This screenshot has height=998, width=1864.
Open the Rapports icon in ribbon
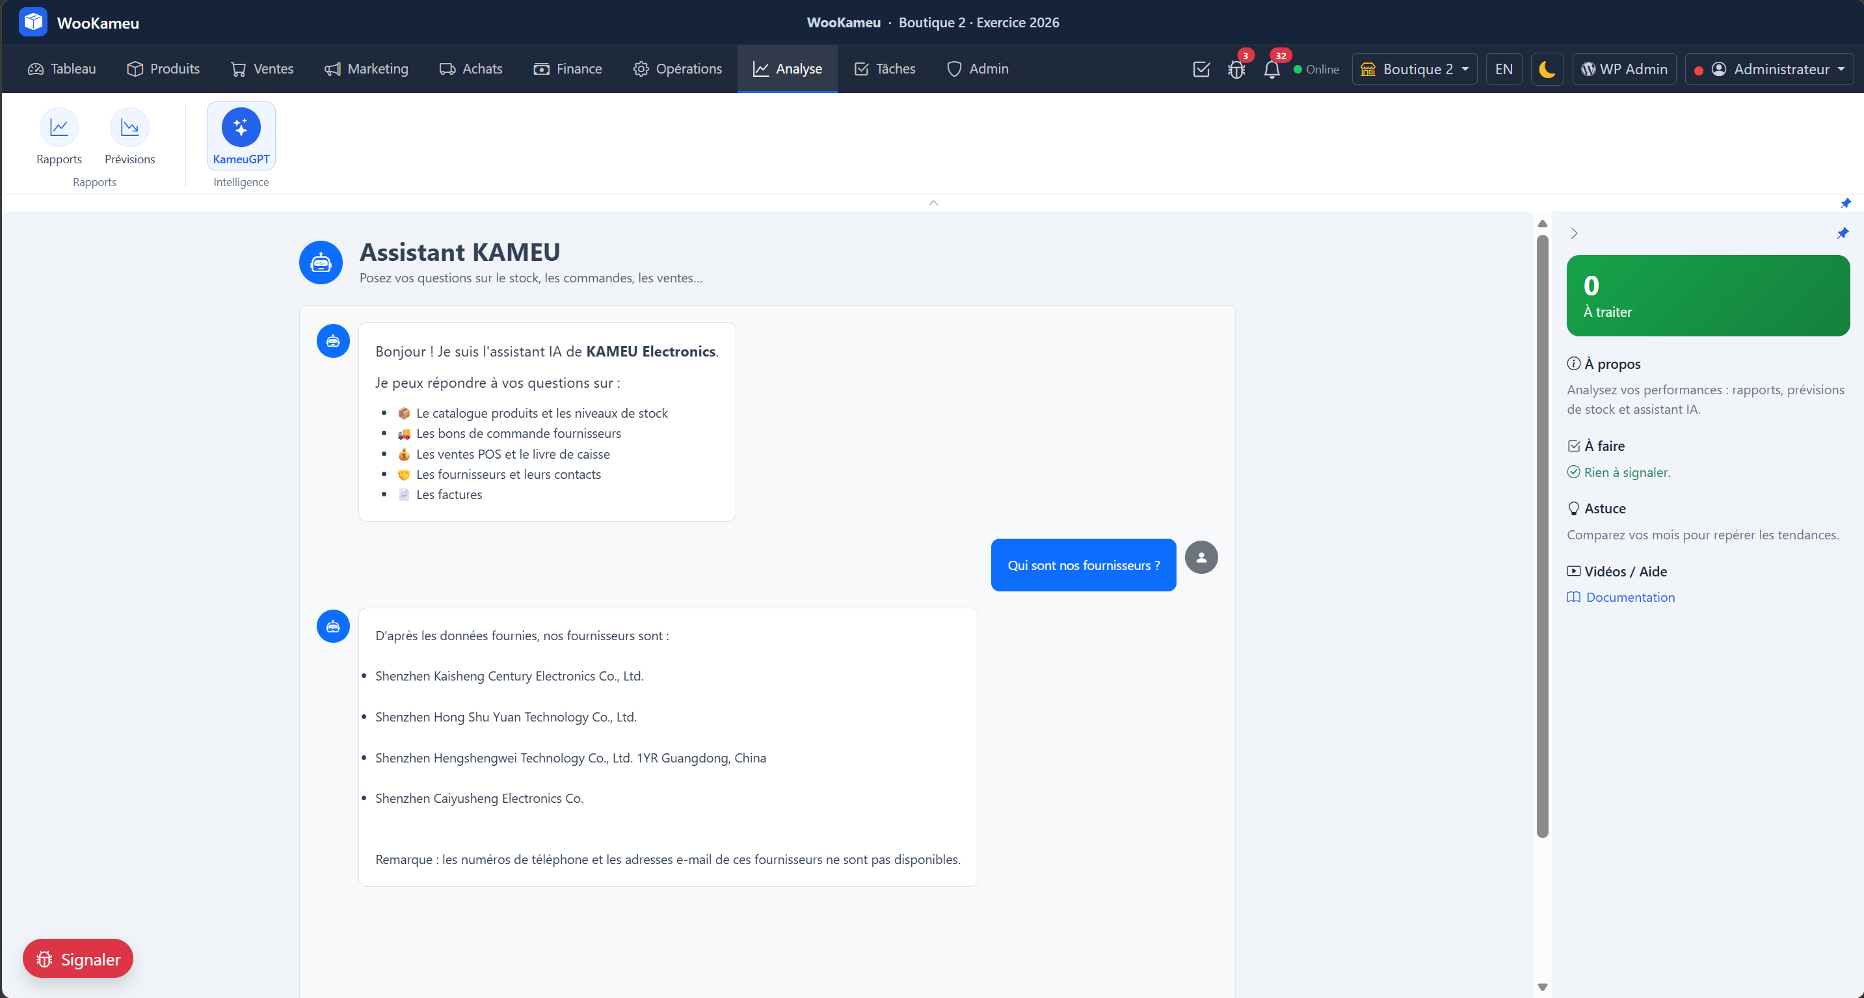point(59,128)
